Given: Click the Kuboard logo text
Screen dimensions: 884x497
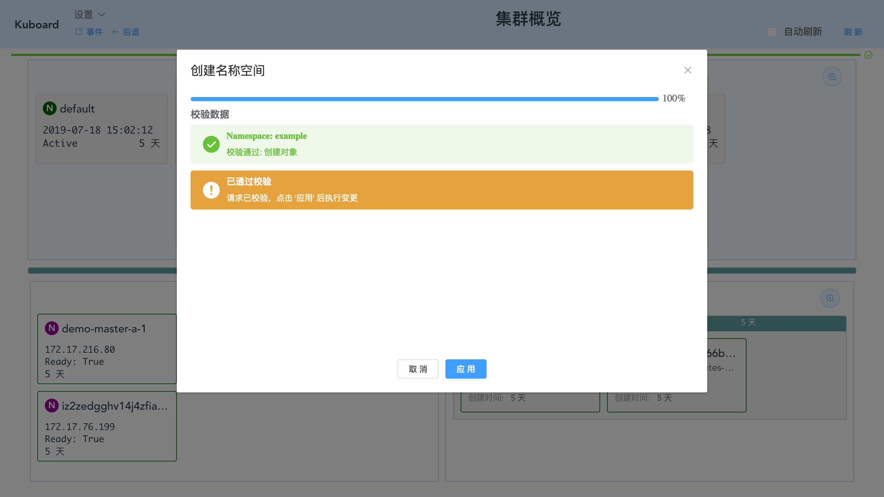Looking at the screenshot, I should (x=37, y=25).
